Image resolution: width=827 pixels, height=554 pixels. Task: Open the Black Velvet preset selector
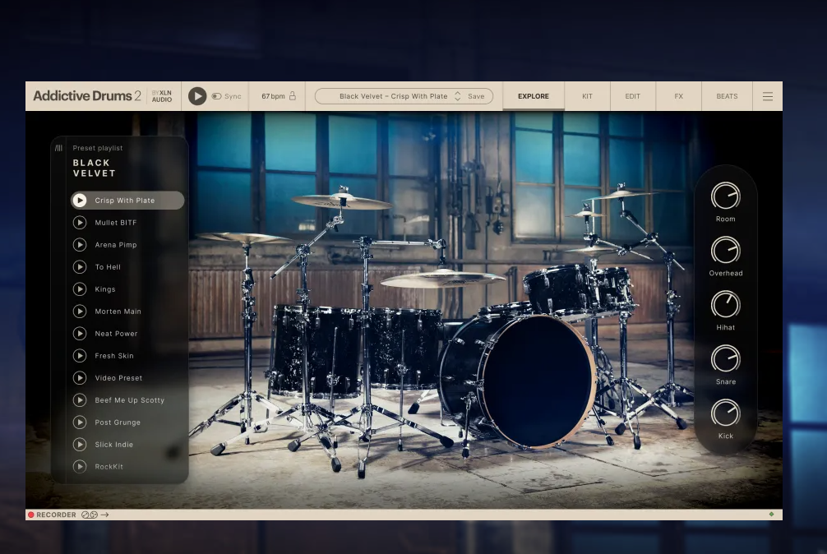[393, 96]
